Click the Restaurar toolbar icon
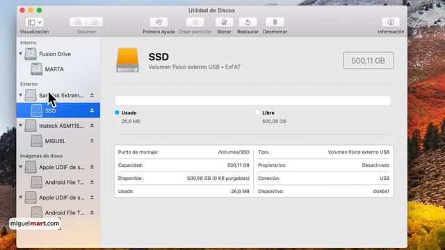The height and width of the screenshot is (250, 445). [248, 22]
